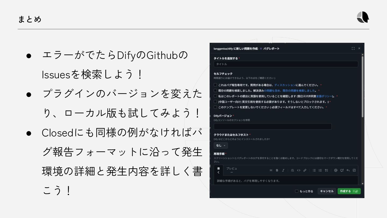The width and height of the screenshot is (387, 218).
Task: Reference an issue with the cross-reference icon
Action: coord(342,170)
